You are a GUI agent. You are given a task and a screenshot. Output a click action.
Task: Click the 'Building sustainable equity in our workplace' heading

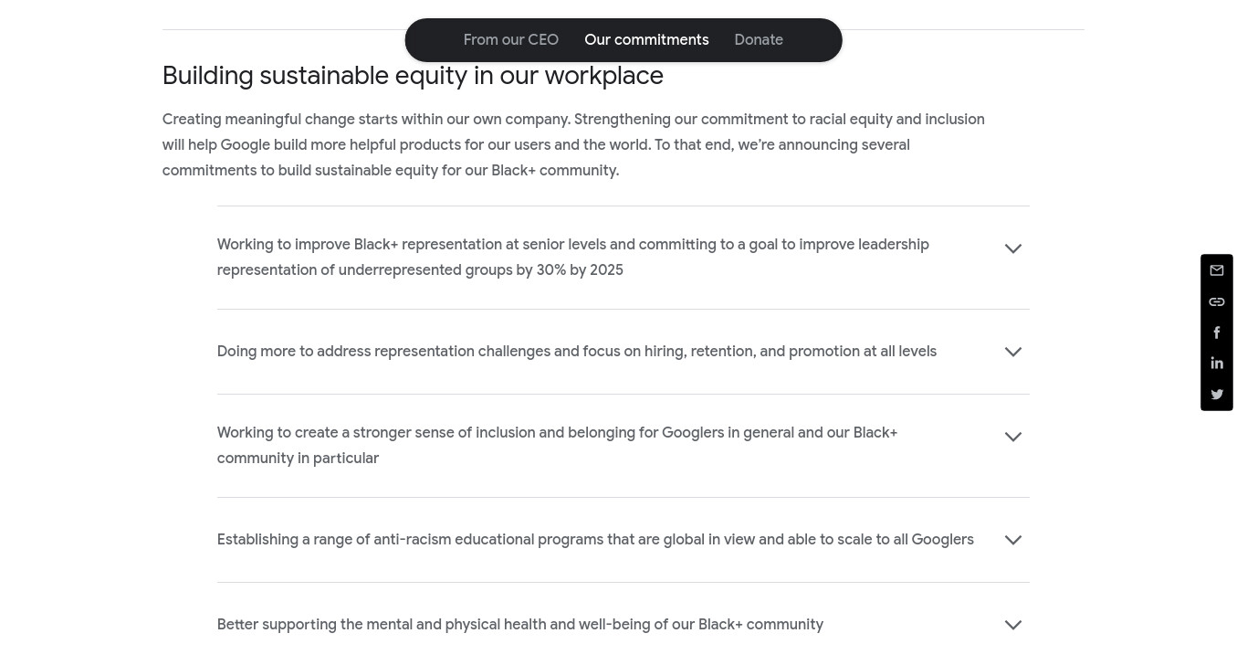[413, 76]
